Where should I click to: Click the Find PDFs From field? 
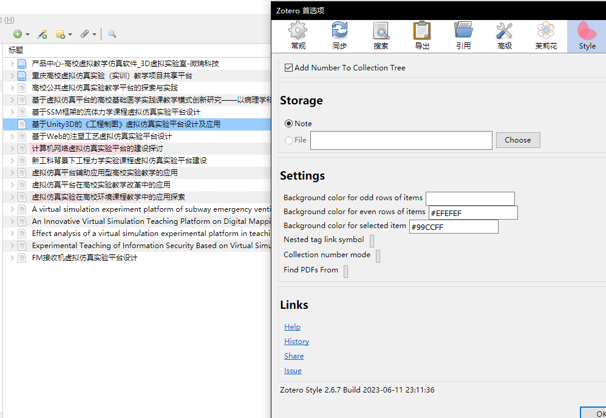pyautogui.click(x=346, y=271)
